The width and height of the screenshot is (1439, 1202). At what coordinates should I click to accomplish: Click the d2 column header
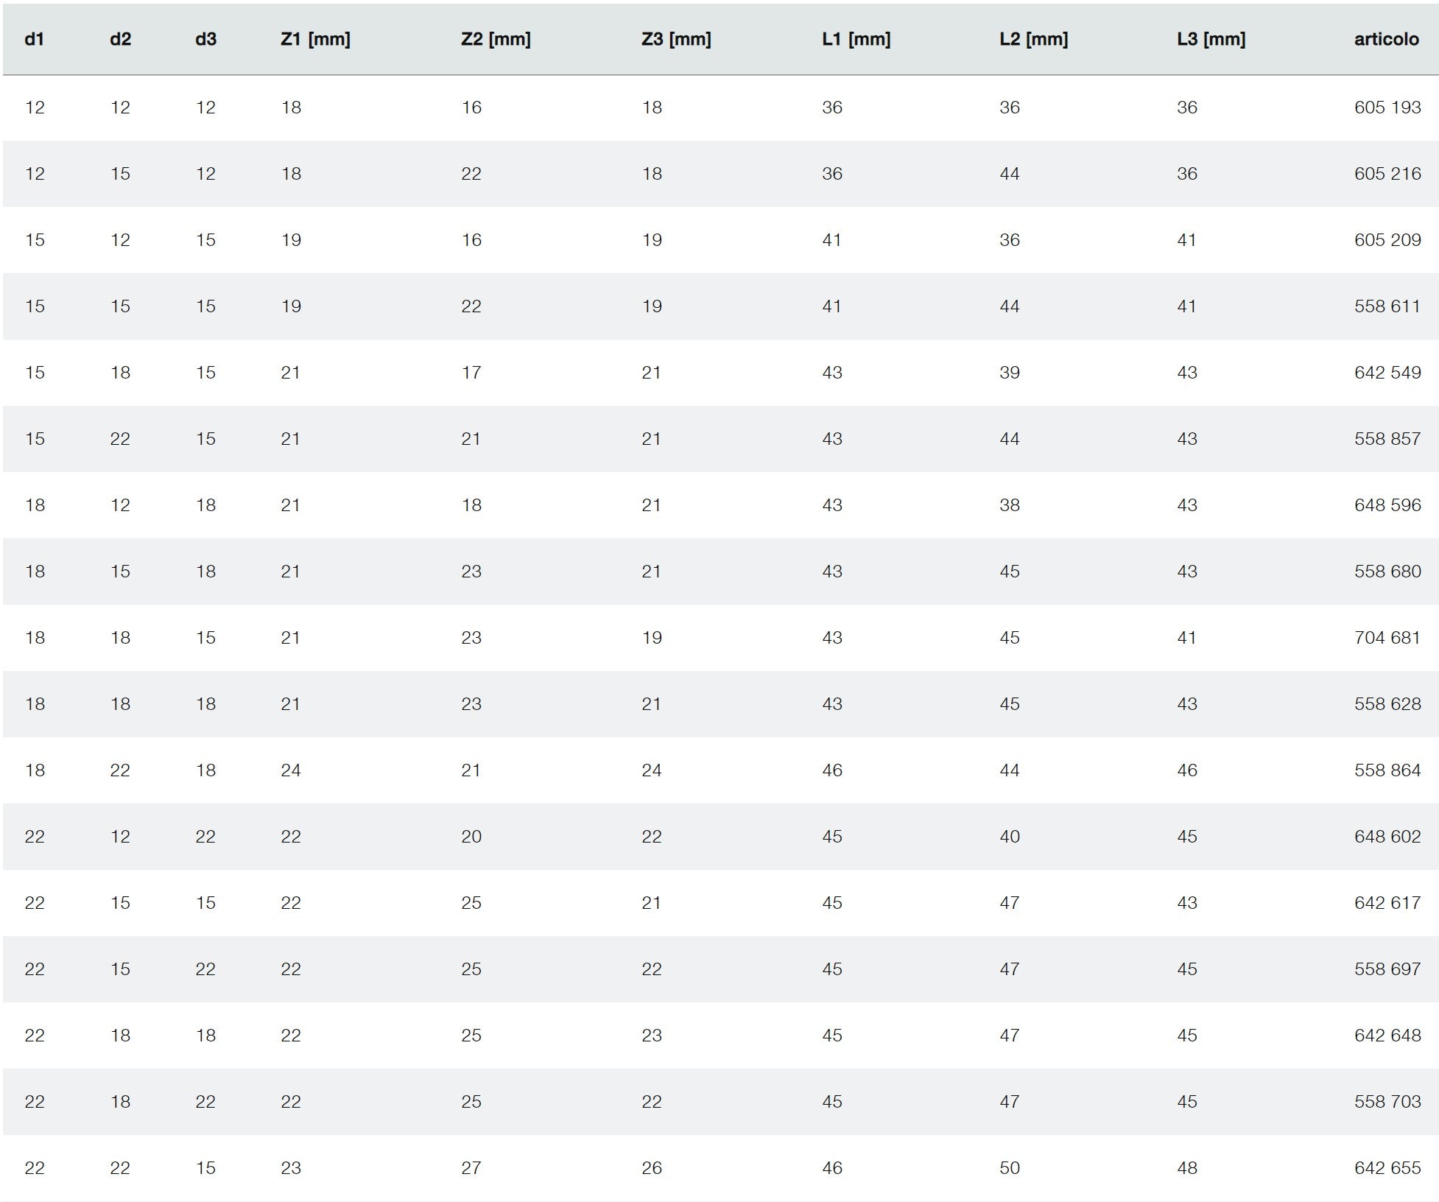point(120,39)
